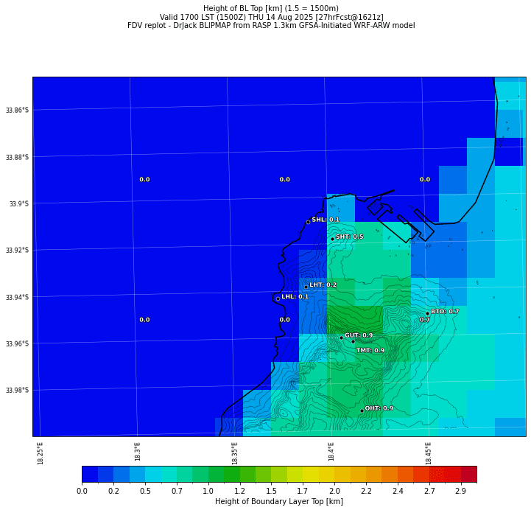Select the 2.4 colorbar tick label
This screenshot has width=531, height=510.
pyautogui.click(x=398, y=491)
